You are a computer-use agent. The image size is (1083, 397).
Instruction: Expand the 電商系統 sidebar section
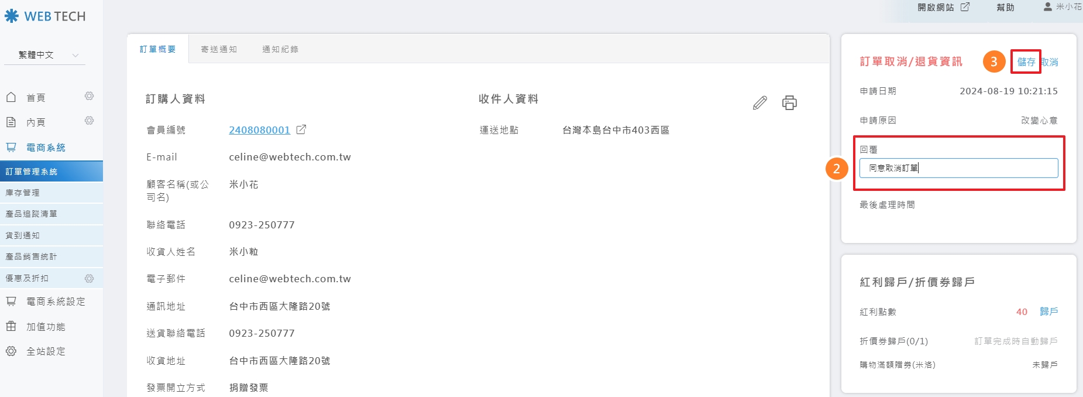point(45,148)
